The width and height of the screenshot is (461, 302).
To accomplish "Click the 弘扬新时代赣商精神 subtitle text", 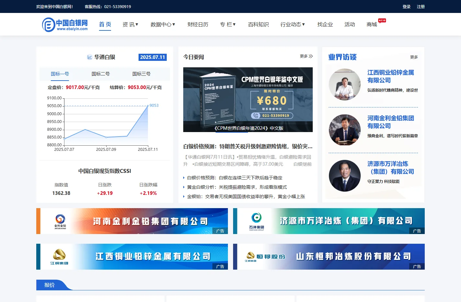I will [393, 90].
